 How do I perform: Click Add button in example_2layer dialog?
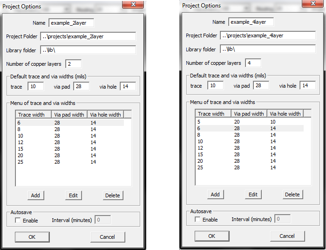[36, 195]
